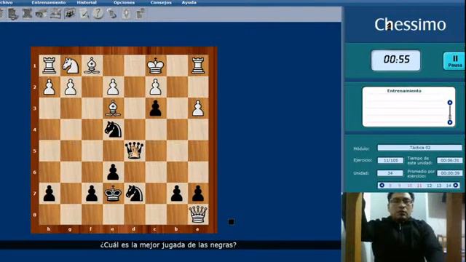Click the white rook on a1
The height and width of the screenshot is (262, 466).
198,65
